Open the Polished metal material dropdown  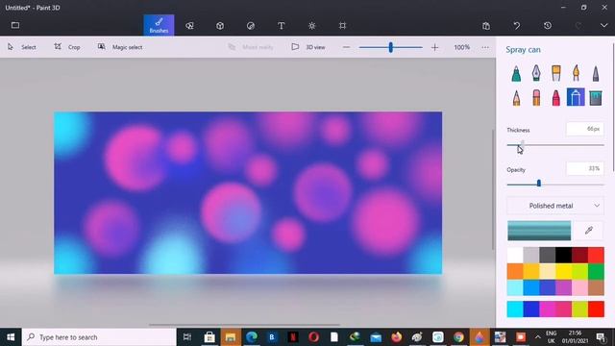[x=555, y=206]
